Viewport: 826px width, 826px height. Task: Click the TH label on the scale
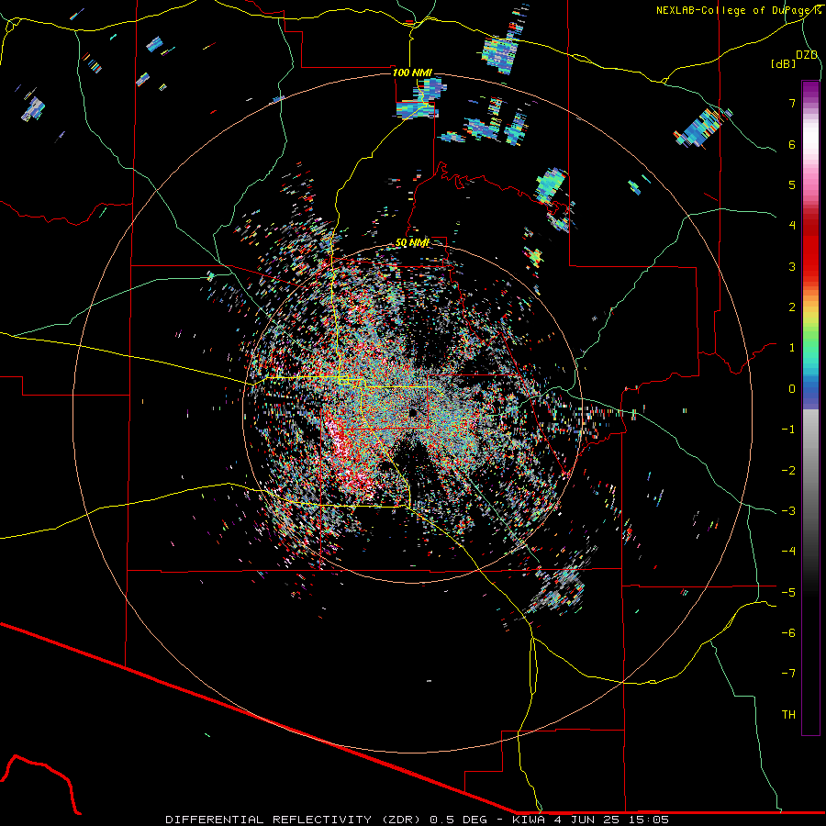tap(788, 715)
